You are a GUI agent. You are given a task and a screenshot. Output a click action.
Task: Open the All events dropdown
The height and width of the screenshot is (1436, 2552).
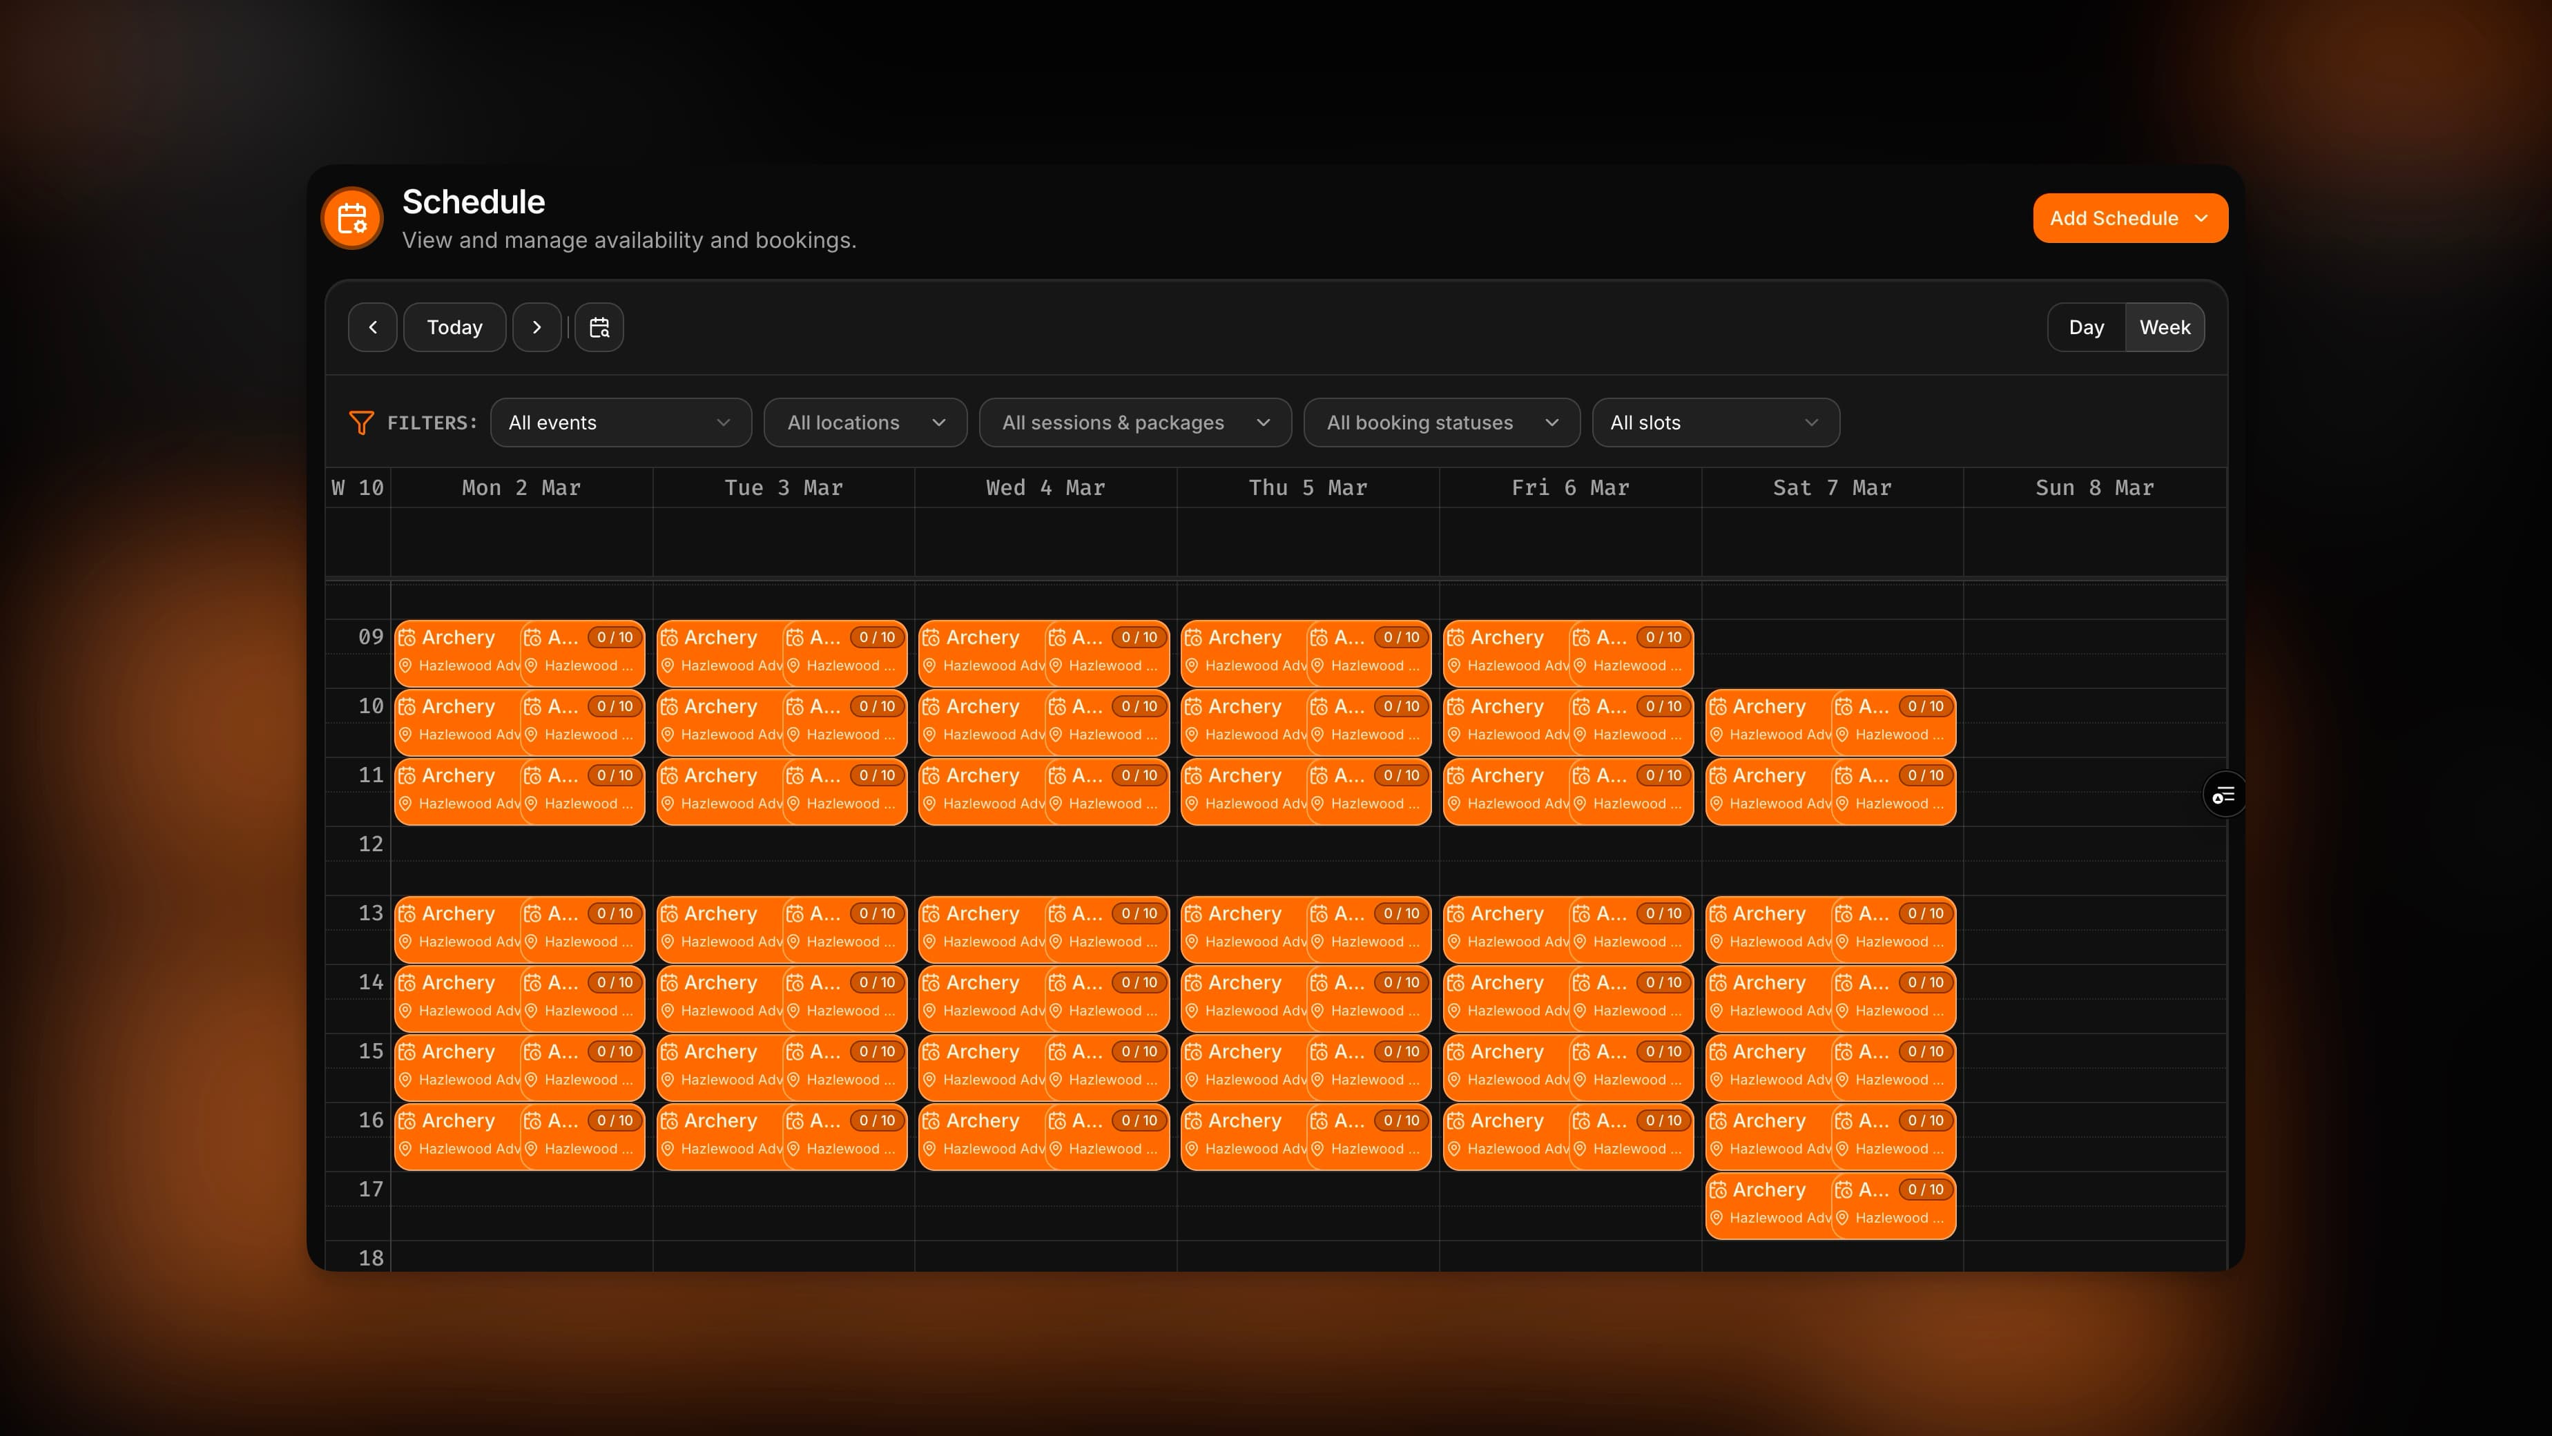pos(620,422)
